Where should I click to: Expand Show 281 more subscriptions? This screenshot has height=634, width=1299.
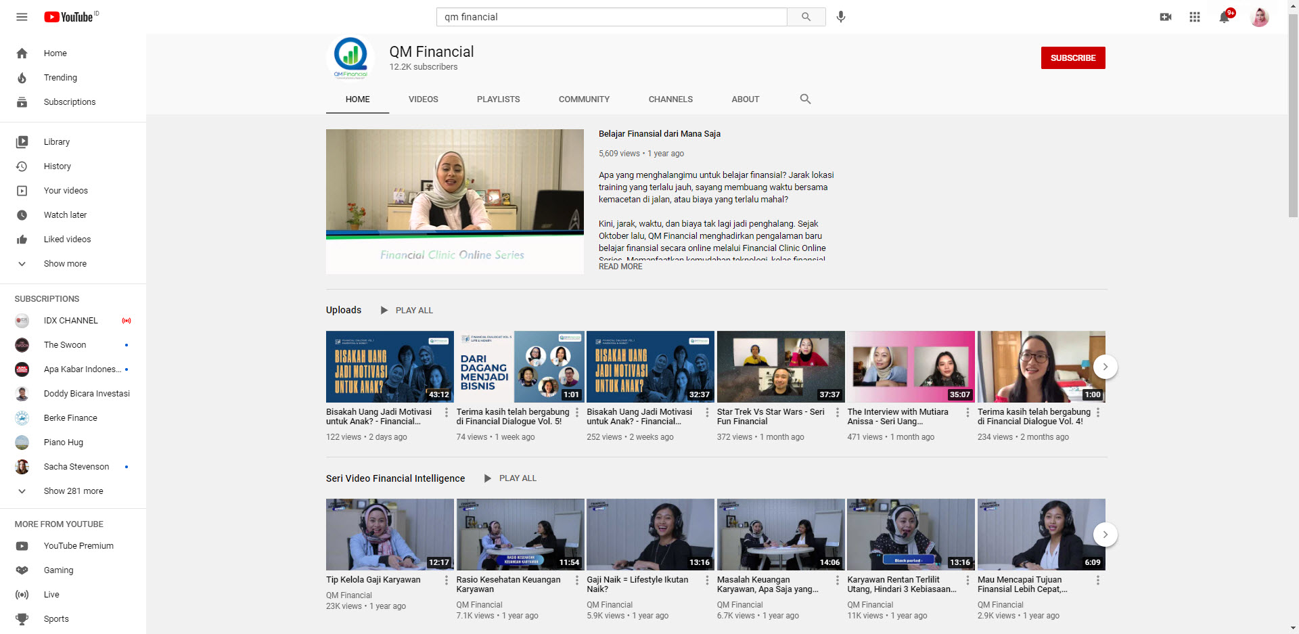(x=73, y=491)
